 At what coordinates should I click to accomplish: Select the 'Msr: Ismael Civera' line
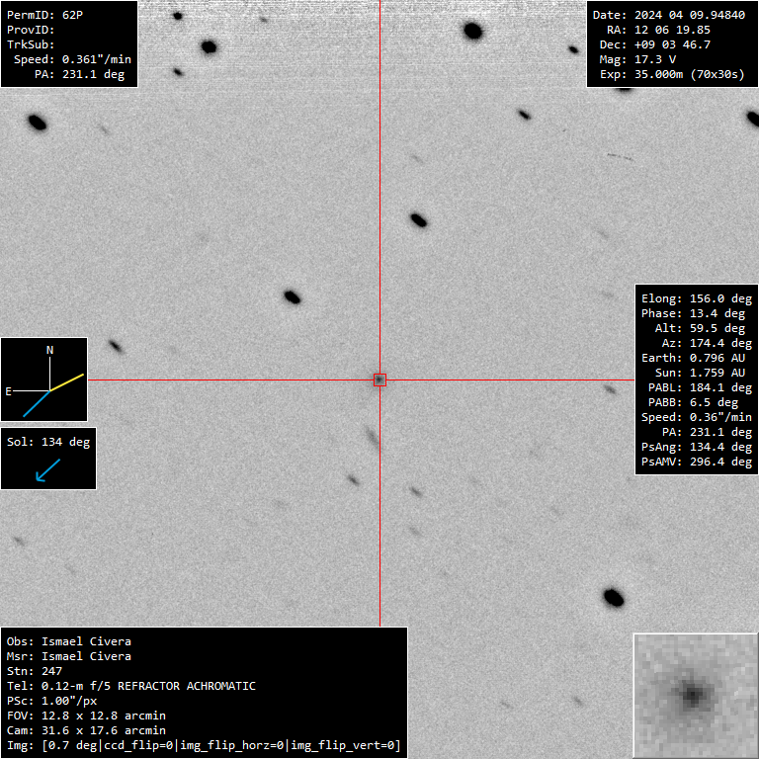click(x=69, y=656)
